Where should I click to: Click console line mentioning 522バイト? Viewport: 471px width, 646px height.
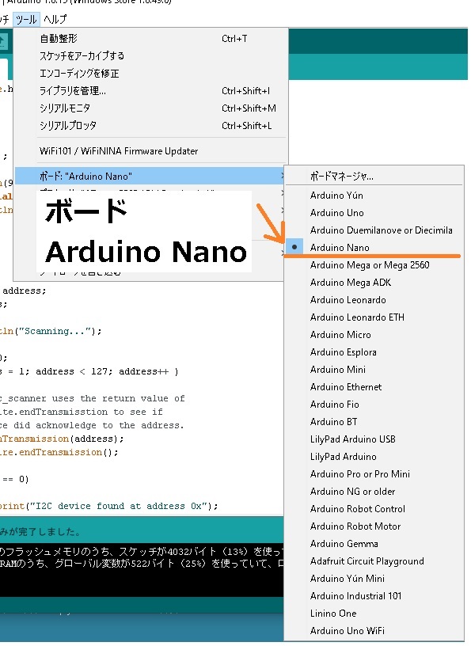pos(142,563)
